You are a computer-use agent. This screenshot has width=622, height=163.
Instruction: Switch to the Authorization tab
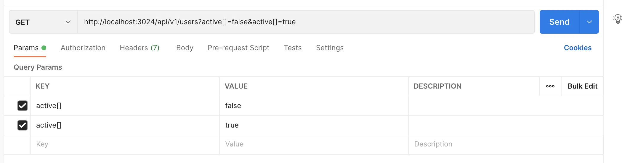[83, 48]
